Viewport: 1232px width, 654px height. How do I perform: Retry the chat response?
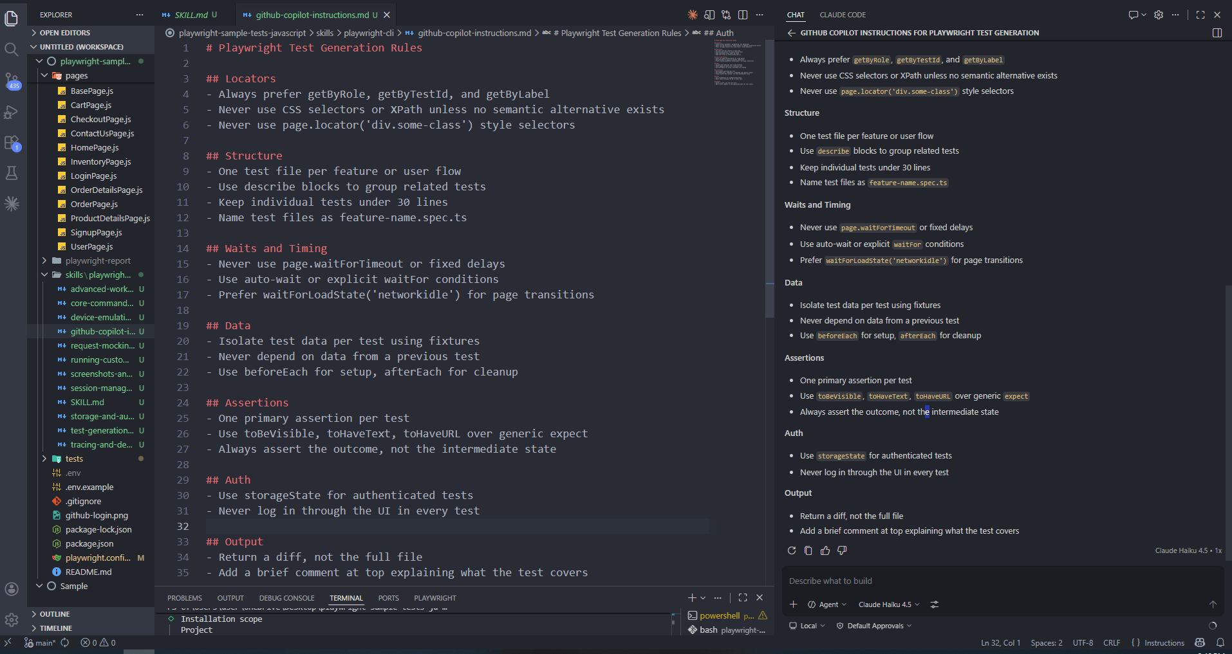click(792, 550)
